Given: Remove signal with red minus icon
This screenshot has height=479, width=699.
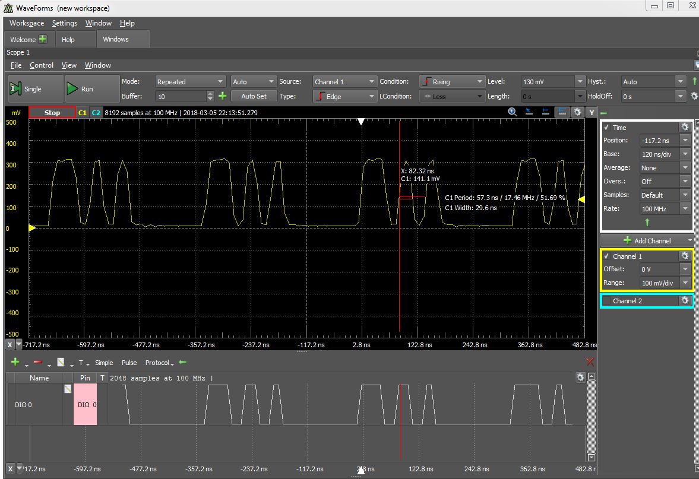Looking at the screenshot, I should pyautogui.click(x=38, y=362).
